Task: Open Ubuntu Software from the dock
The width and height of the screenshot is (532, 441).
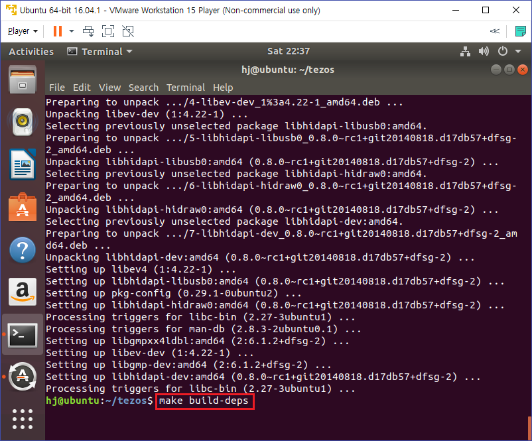Action: click(23, 207)
